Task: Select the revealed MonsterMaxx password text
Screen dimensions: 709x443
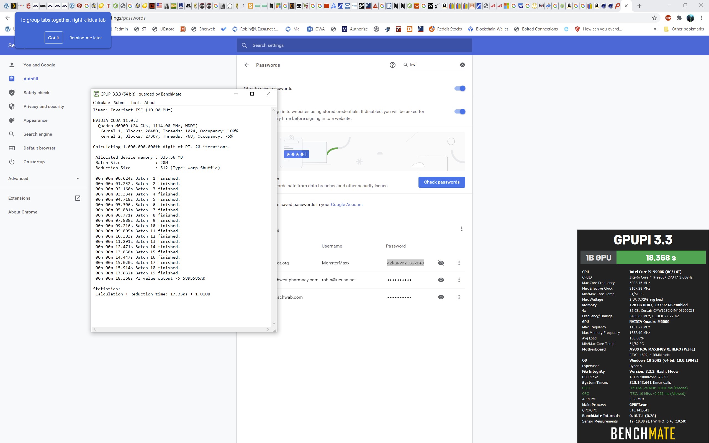Action: click(x=405, y=263)
